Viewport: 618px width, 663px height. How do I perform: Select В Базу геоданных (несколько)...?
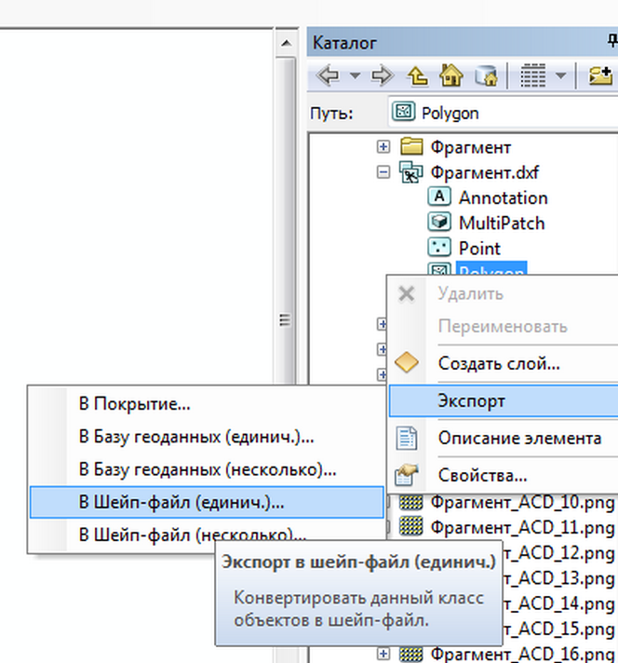(x=207, y=469)
